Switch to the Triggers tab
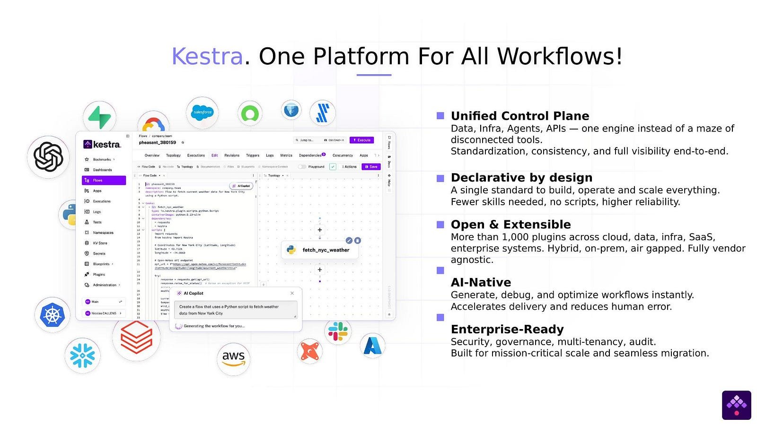Viewport: 757px width, 426px height. [252, 156]
